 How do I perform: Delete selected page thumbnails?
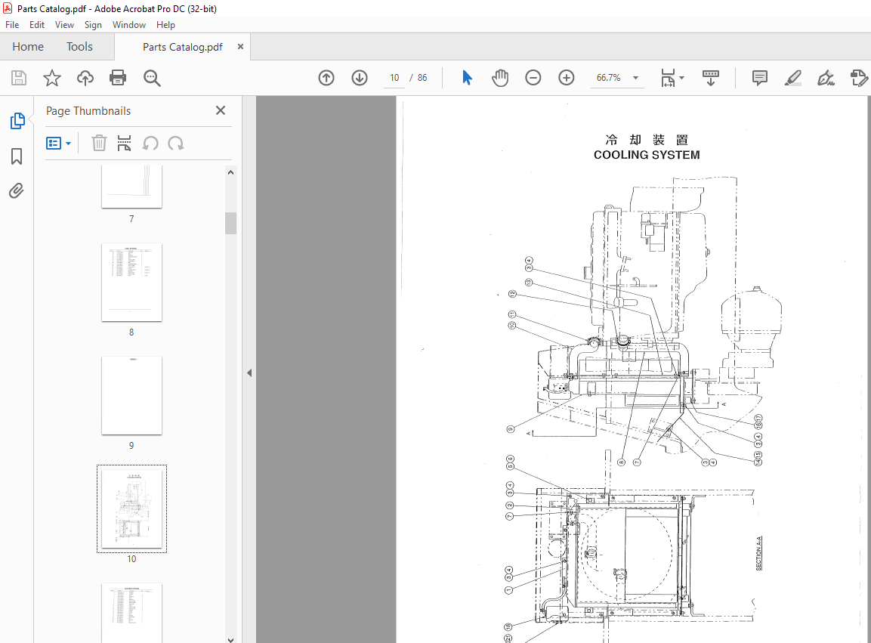pos(99,144)
